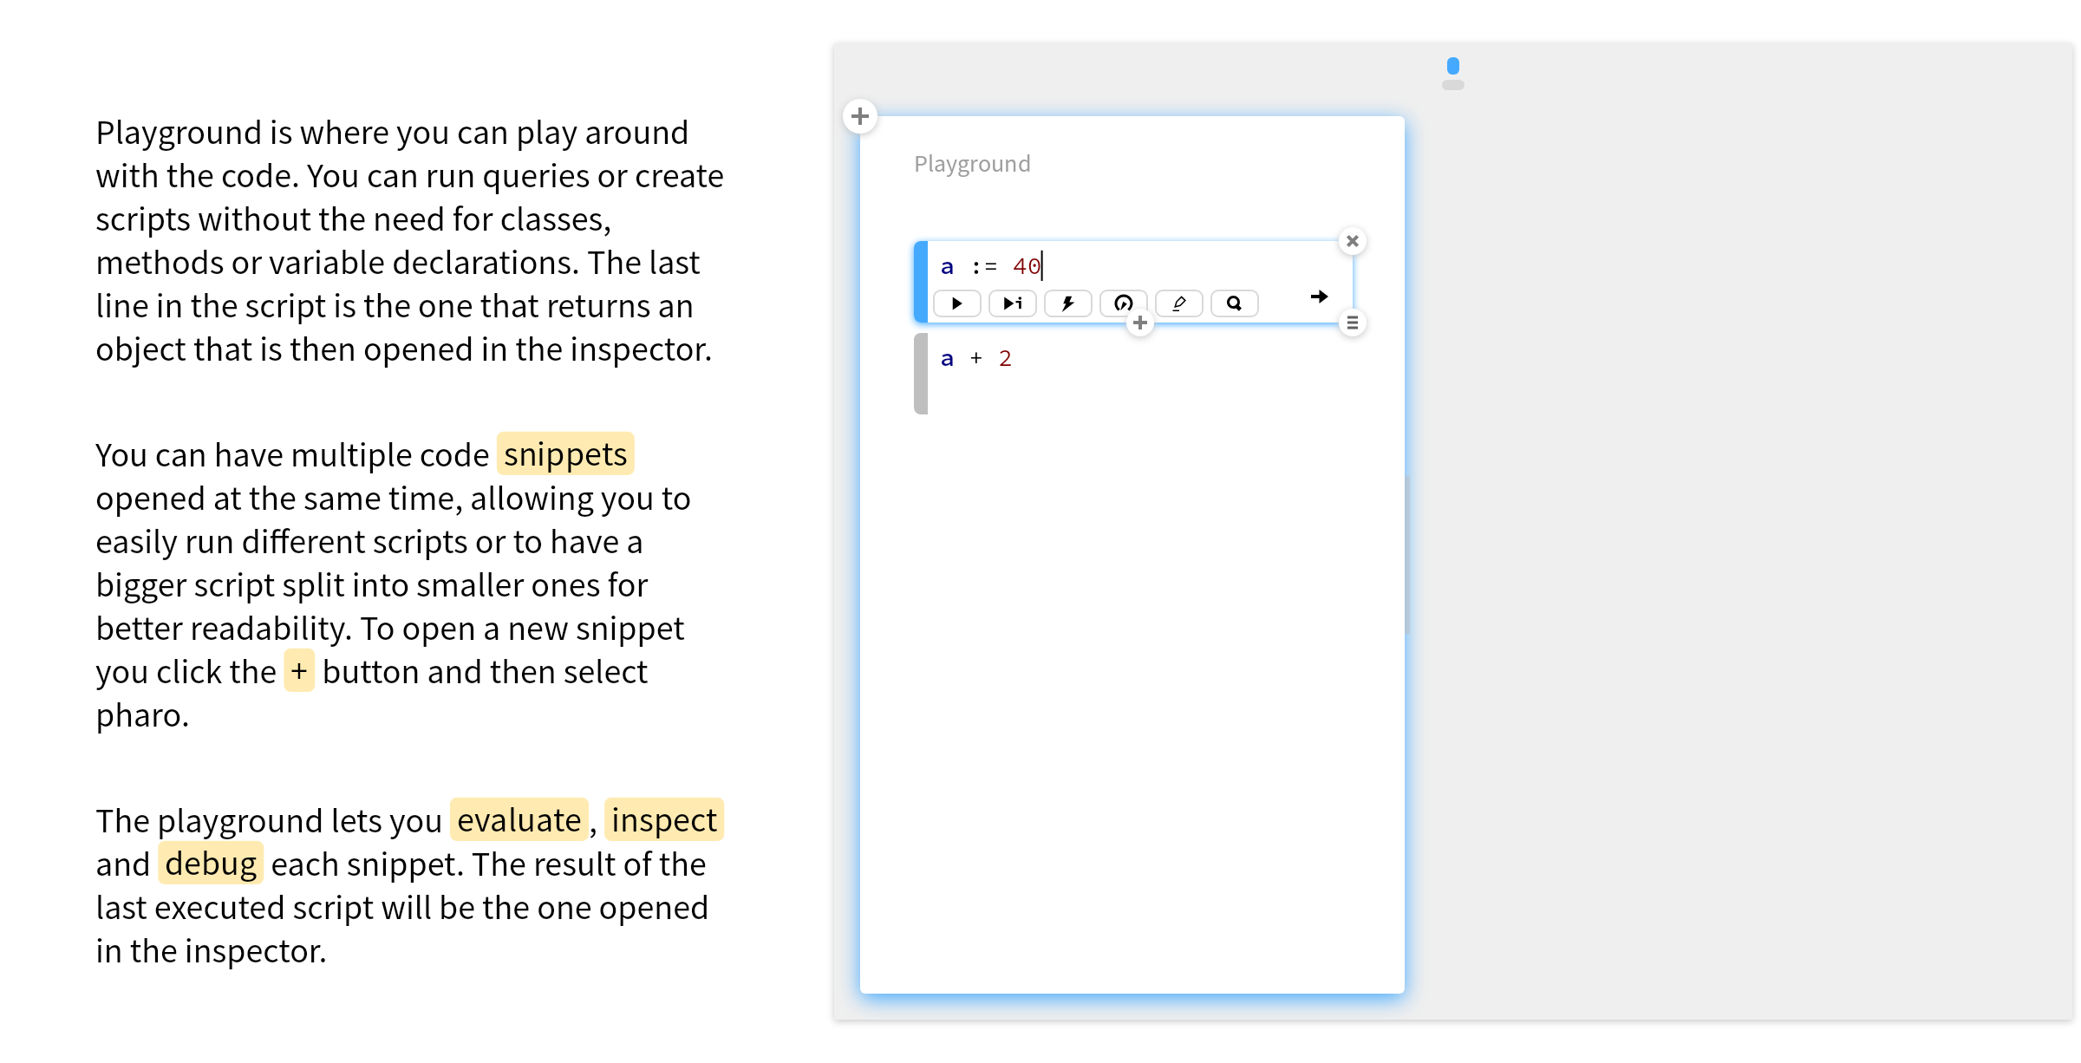Click the plus button atop the Playground pane
Screen dimensions: 2081x1063
point(859,116)
